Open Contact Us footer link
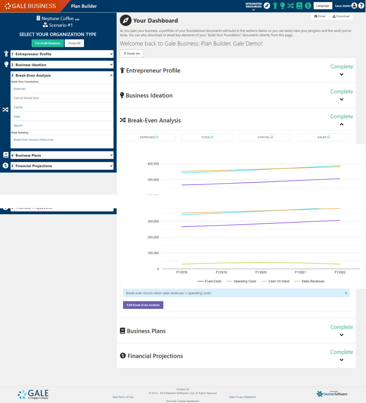 (x=183, y=389)
